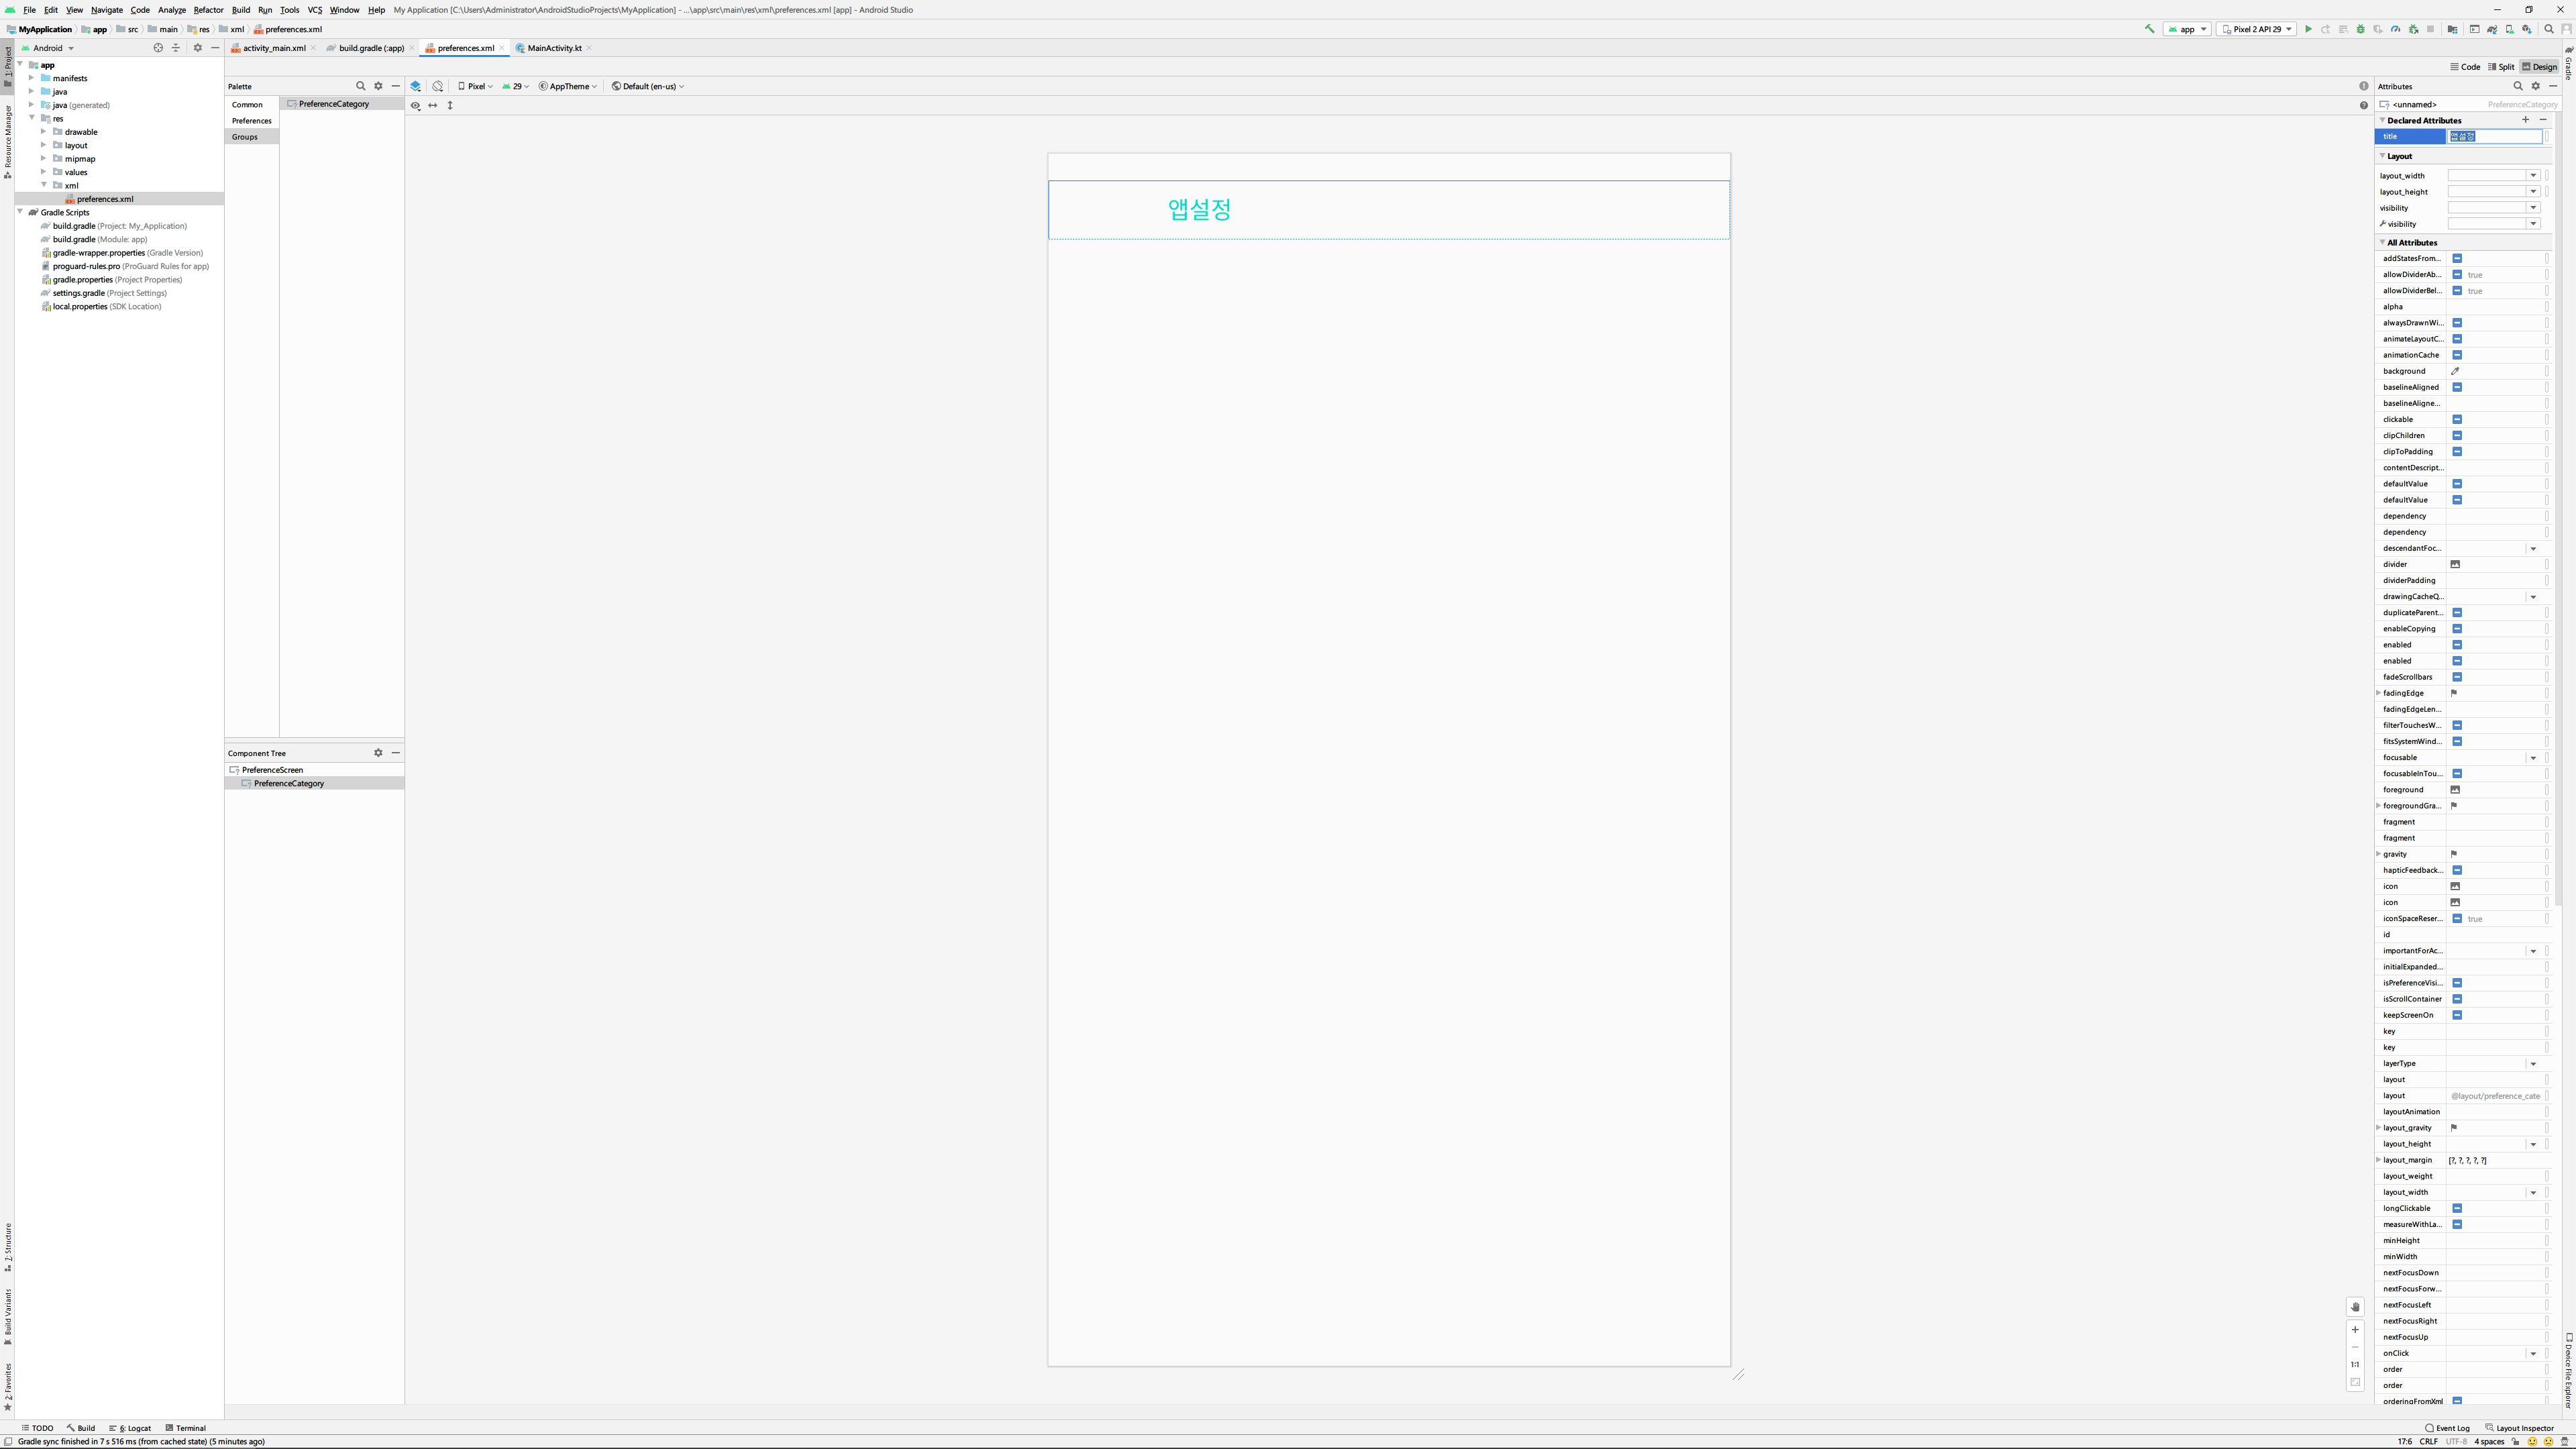Screen dimensions: 2576x1449
Task: Sync project with Gradle files icon
Action: click(2492, 29)
